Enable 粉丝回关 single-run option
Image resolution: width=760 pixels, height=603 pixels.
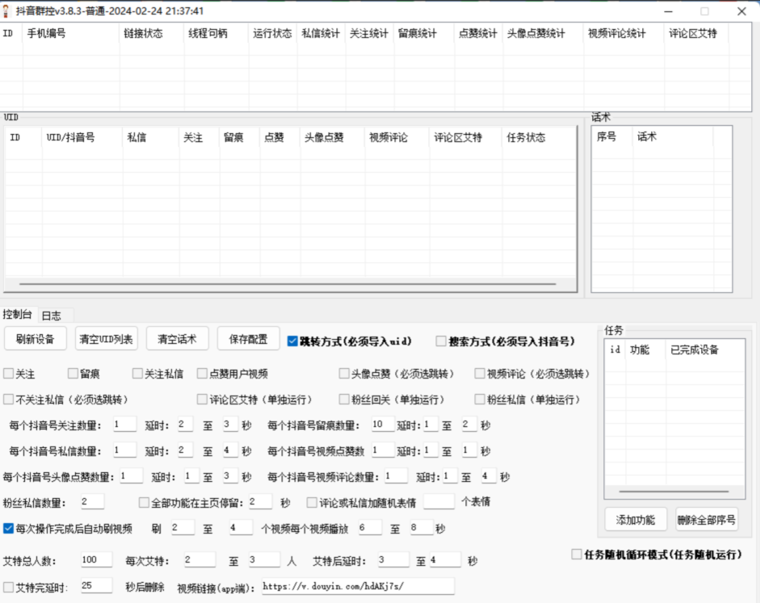click(x=343, y=399)
